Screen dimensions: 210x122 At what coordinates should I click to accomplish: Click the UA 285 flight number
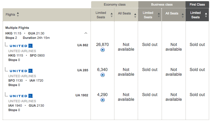click(83, 70)
